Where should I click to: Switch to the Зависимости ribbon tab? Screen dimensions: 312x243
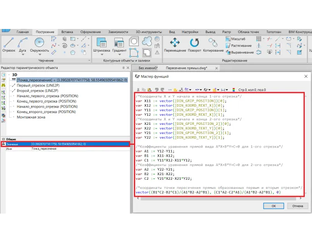pyautogui.click(x=118, y=32)
